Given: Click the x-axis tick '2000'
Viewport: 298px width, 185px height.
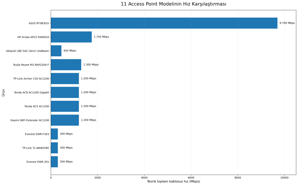Looking at the screenshot, I should coord(97,178).
